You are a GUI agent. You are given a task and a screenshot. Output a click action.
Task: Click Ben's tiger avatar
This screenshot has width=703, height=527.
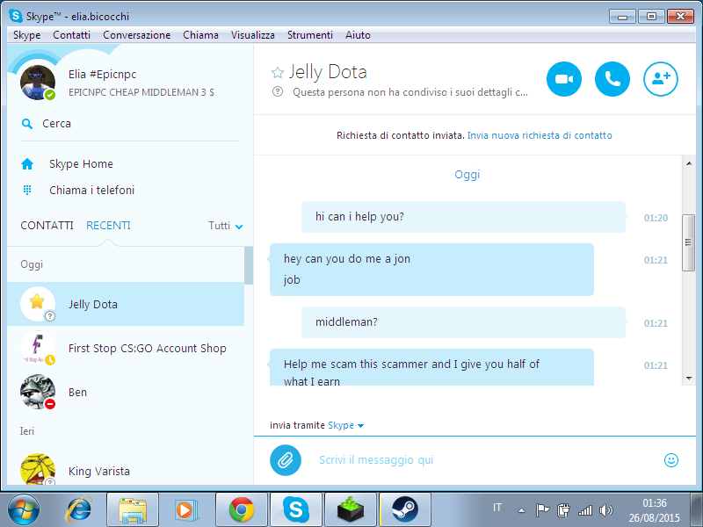(38, 392)
